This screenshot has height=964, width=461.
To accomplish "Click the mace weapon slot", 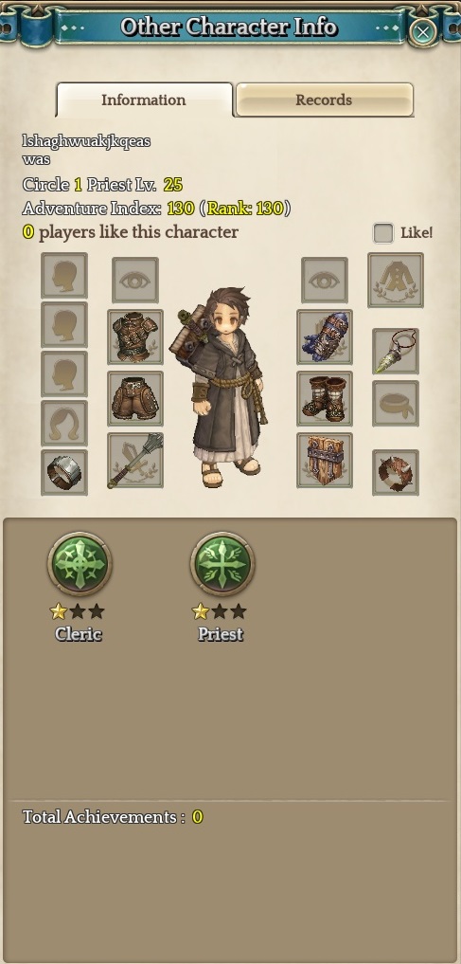I will tap(135, 460).
